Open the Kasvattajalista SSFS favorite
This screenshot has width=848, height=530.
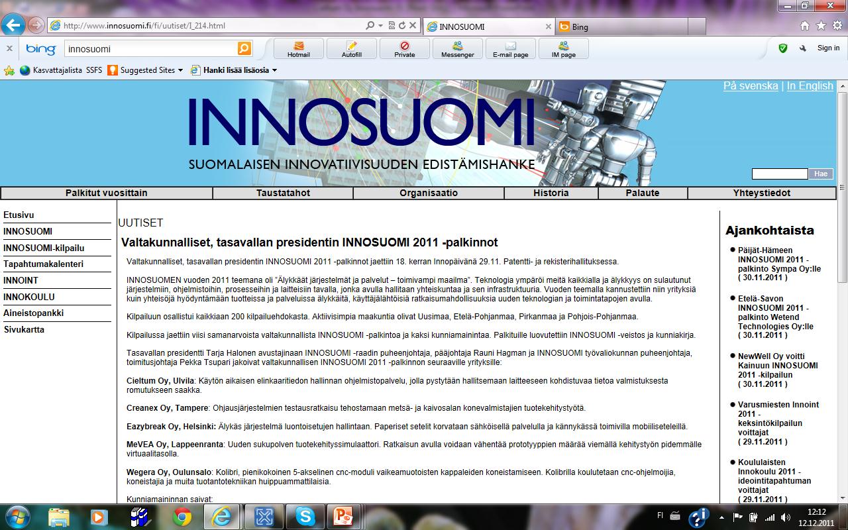pos(61,70)
